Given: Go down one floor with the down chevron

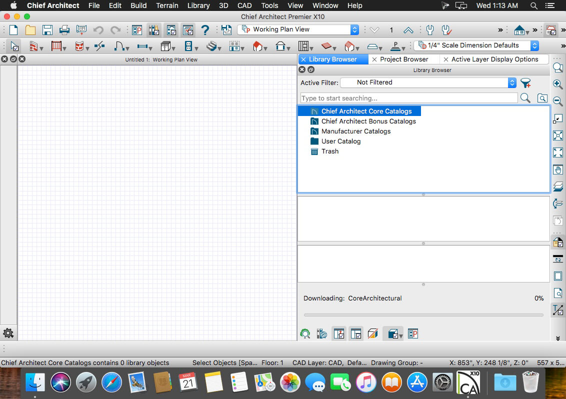Looking at the screenshot, I should [374, 30].
